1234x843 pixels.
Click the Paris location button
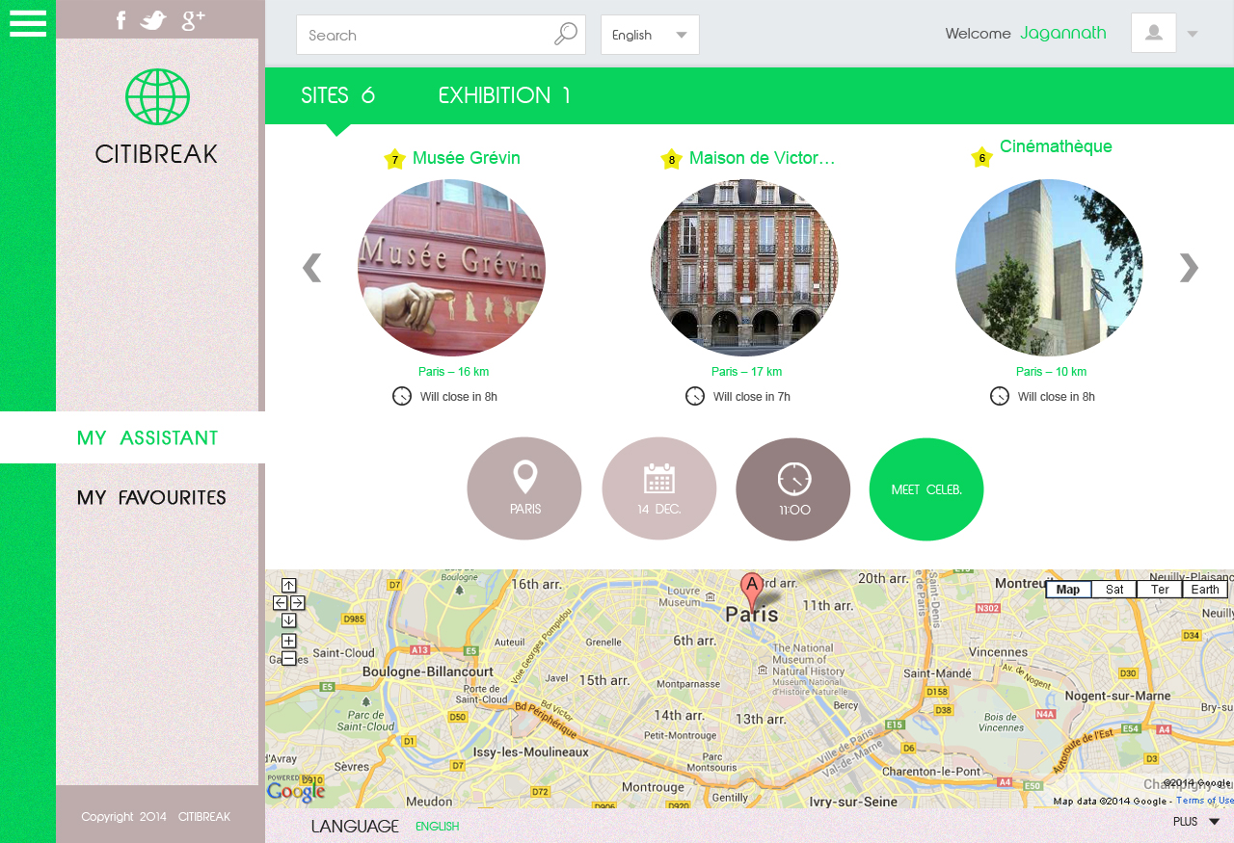(x=524, y=488)
